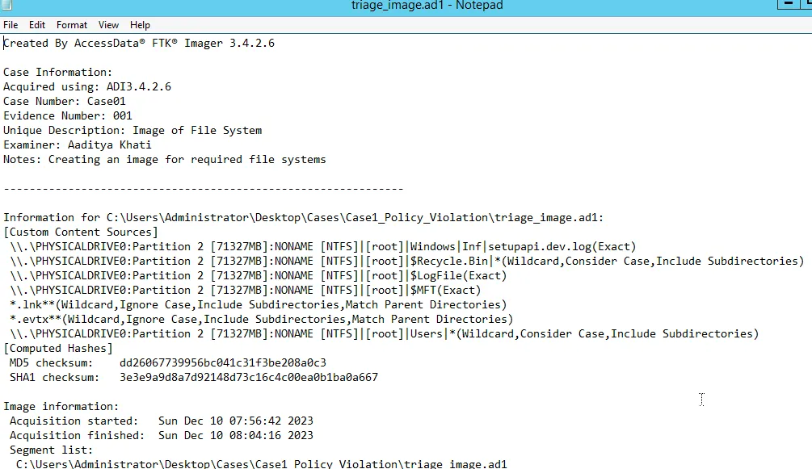This screenshot has height=469, width=812.
Task: Open the Format menu
Action: pyautogui.click(x=72, y=25)
